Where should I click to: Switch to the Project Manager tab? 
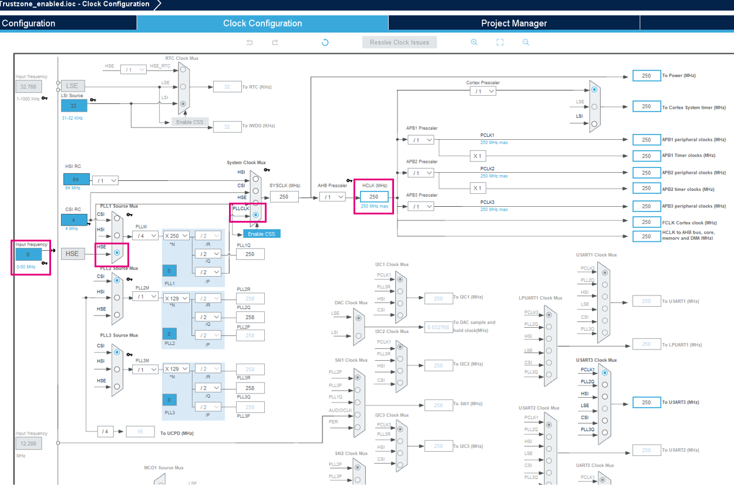pyautogui.click(x=513, y=23)
